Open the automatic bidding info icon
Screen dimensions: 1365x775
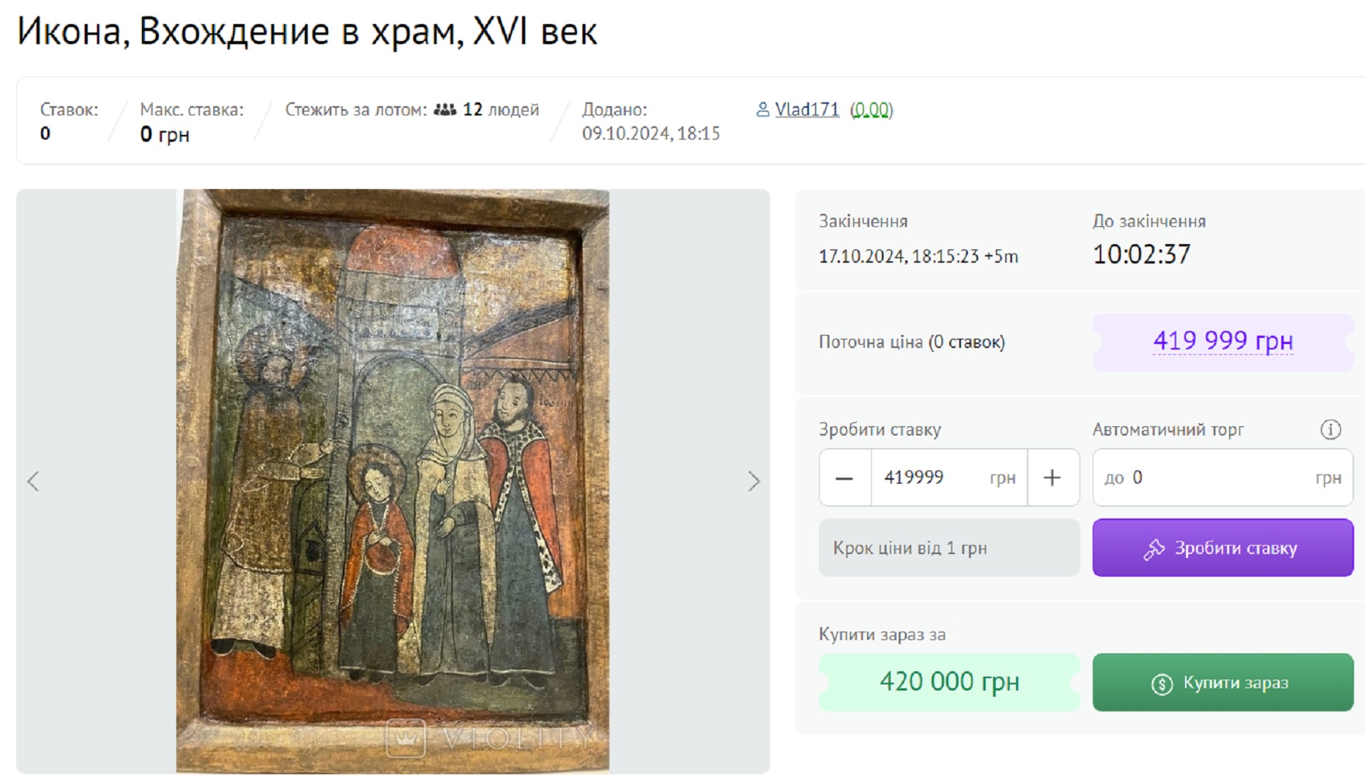1331,429
